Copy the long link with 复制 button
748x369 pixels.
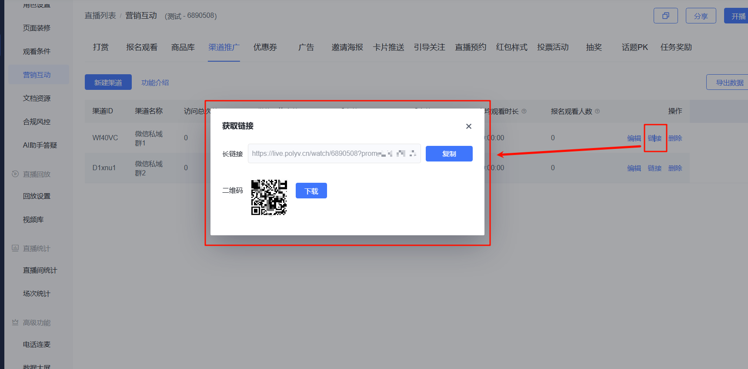[x=449, y=154]
